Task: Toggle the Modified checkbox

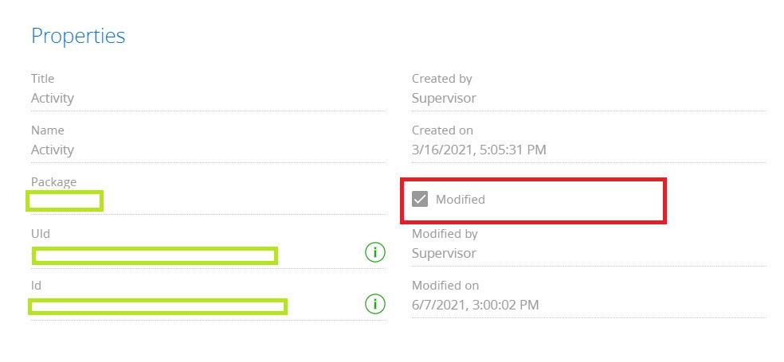Action: (420, 199)
